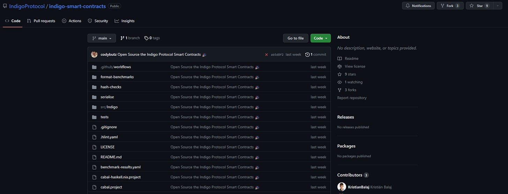Viewport: 508px width, 194px height.
Task: Open the benchmark-results.yaml file name
Action: tap(120, 167)
